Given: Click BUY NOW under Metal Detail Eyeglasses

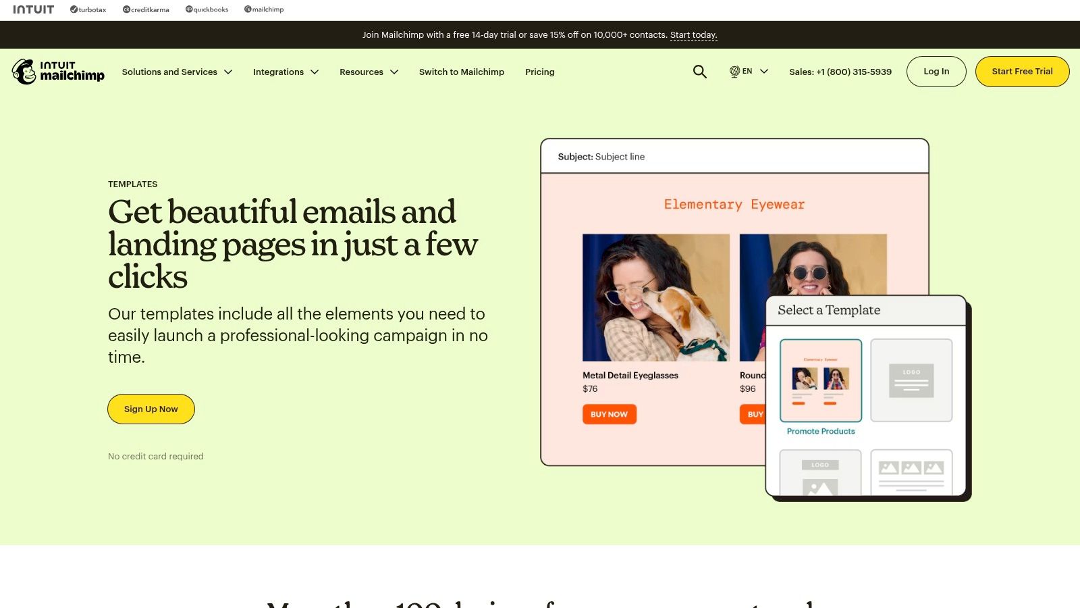Looking at the screenshot, I should [610, 414].
